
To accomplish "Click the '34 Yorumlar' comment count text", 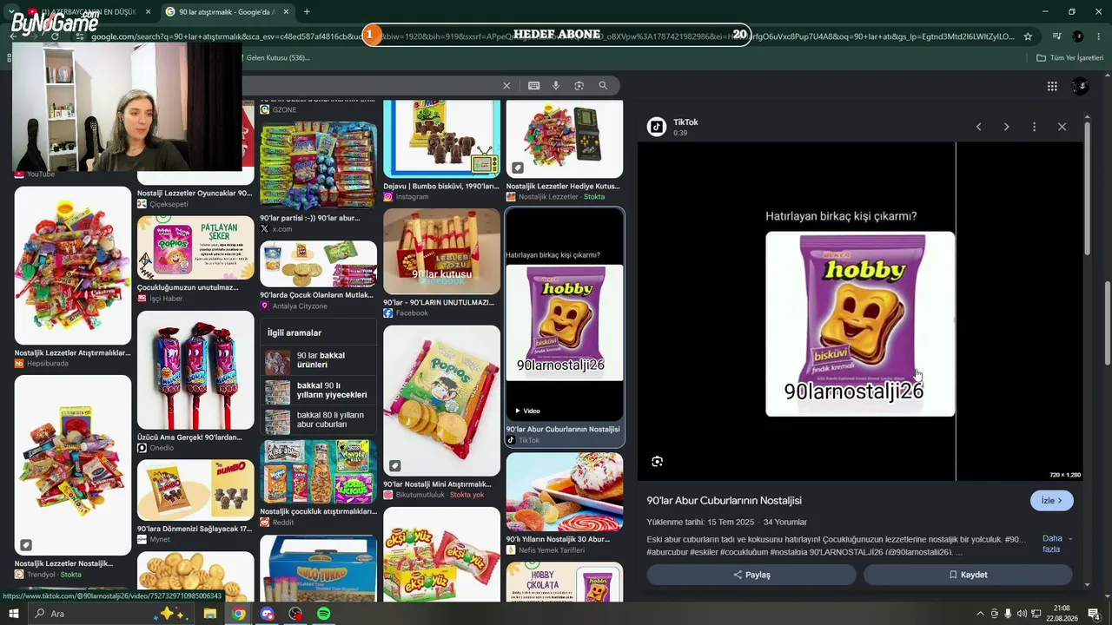I will click(x=785, y=523).
